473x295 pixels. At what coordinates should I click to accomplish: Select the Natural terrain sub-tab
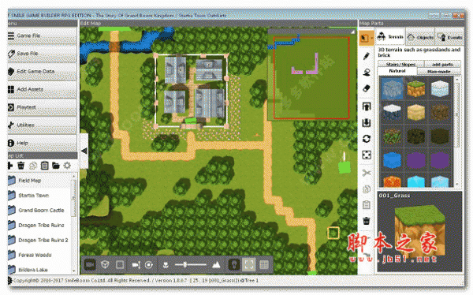pyautogui.click(x=397, y=71)
